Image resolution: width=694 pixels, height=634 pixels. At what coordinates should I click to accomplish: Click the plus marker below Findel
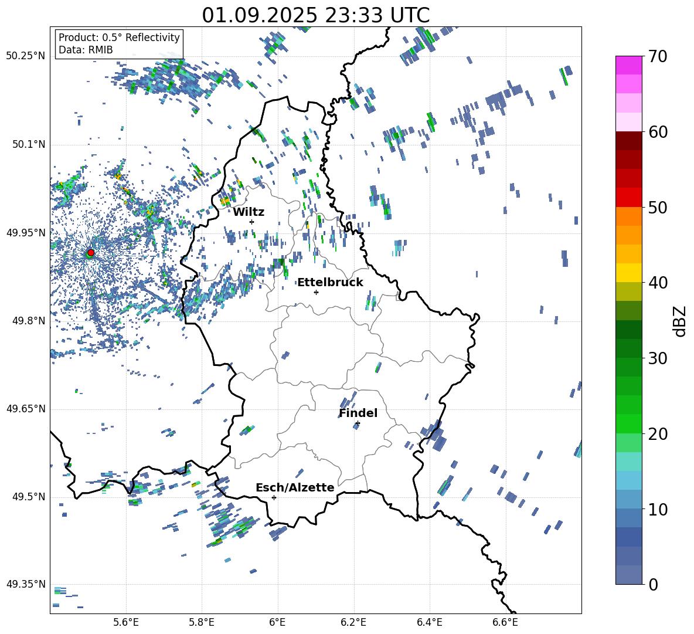(x=358, y=423)
